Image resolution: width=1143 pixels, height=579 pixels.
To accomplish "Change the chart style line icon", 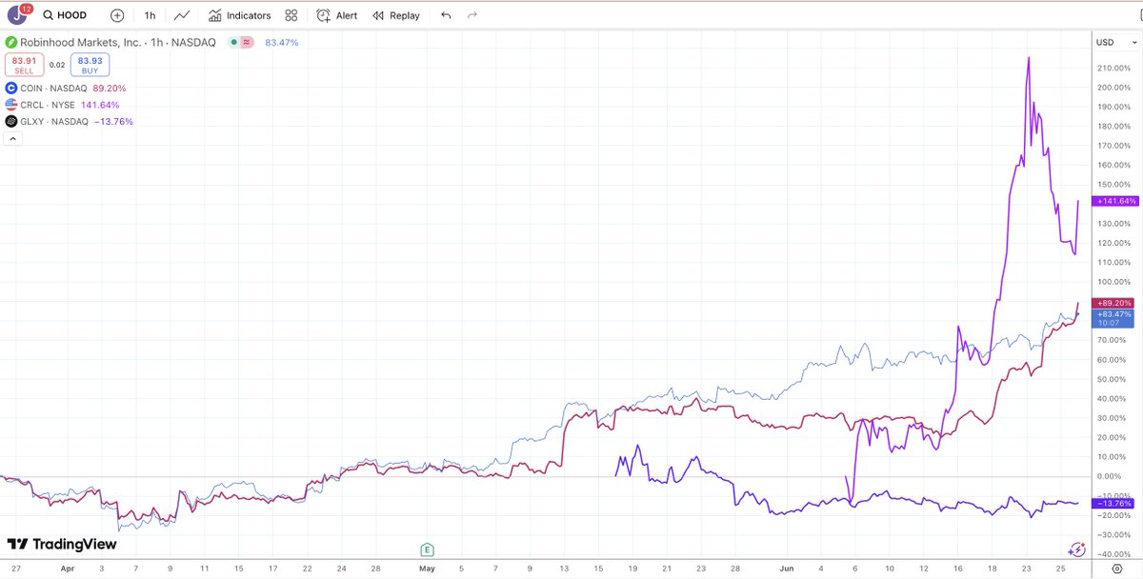I will (182, 15).
